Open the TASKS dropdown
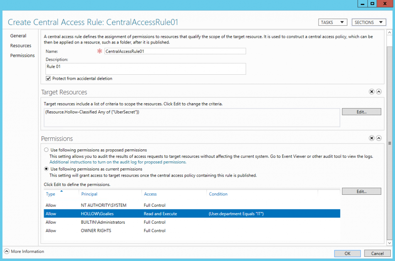Viewport: 395px width, 261px height. [x=332, y=22]
